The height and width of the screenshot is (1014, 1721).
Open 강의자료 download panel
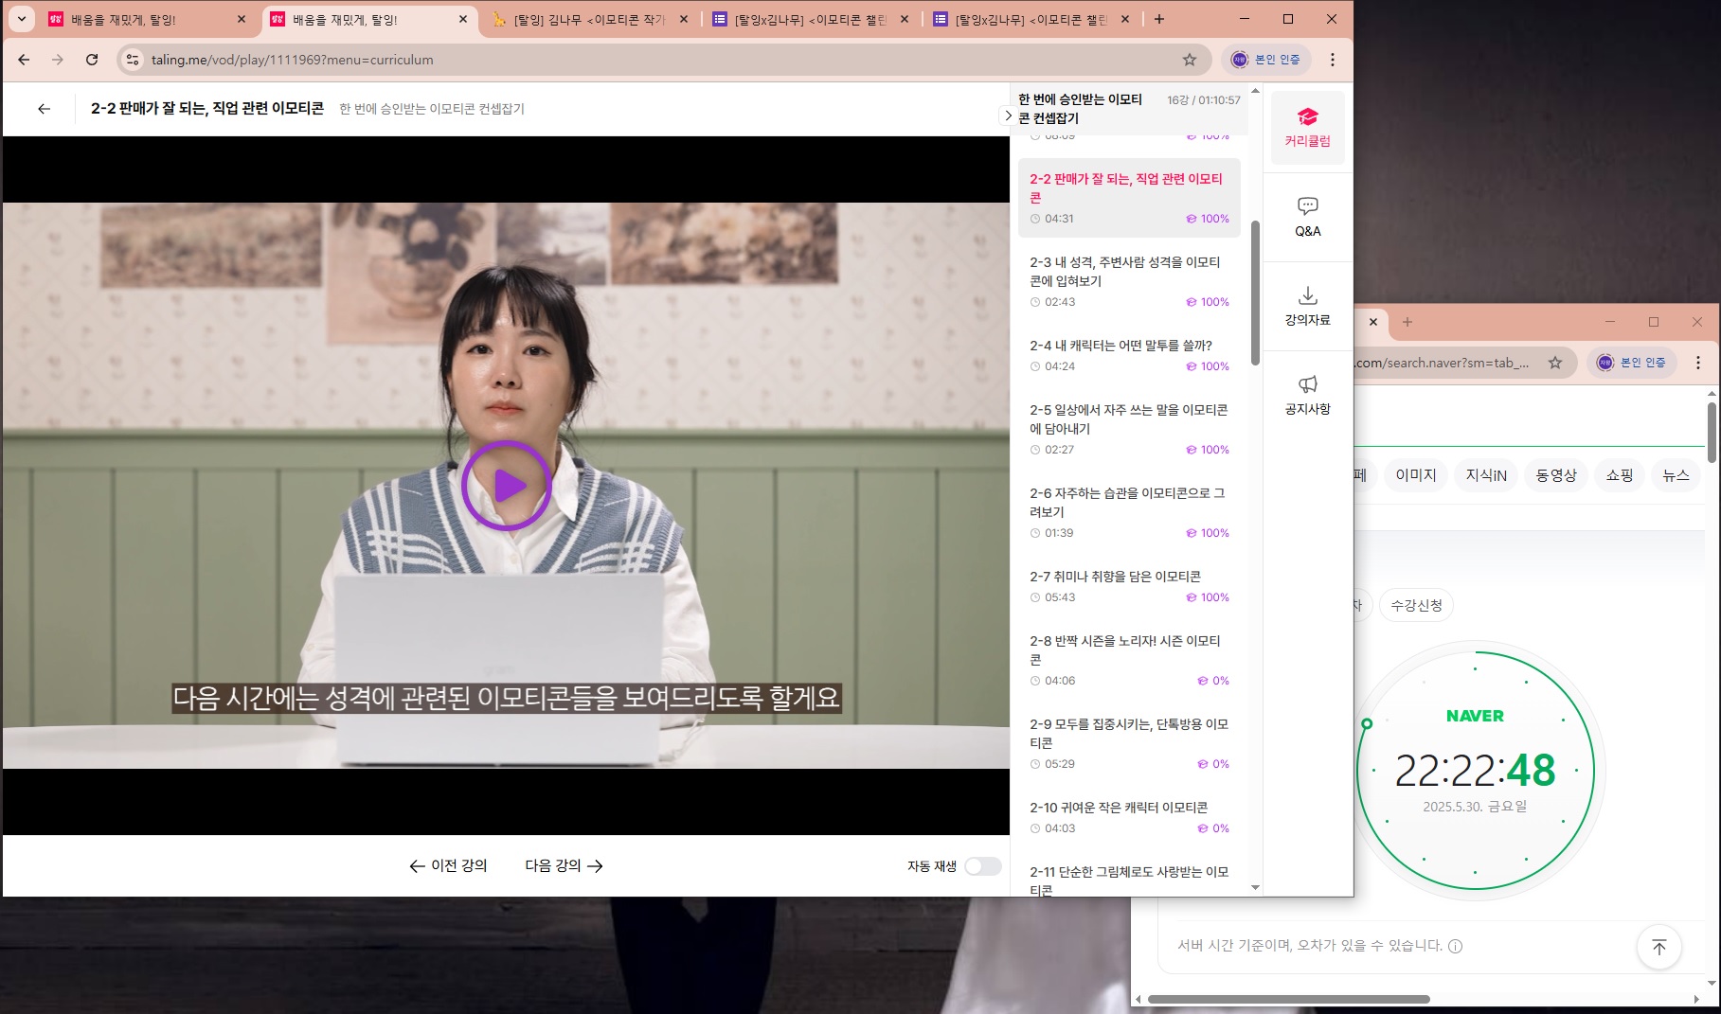tap(1307, 306)
